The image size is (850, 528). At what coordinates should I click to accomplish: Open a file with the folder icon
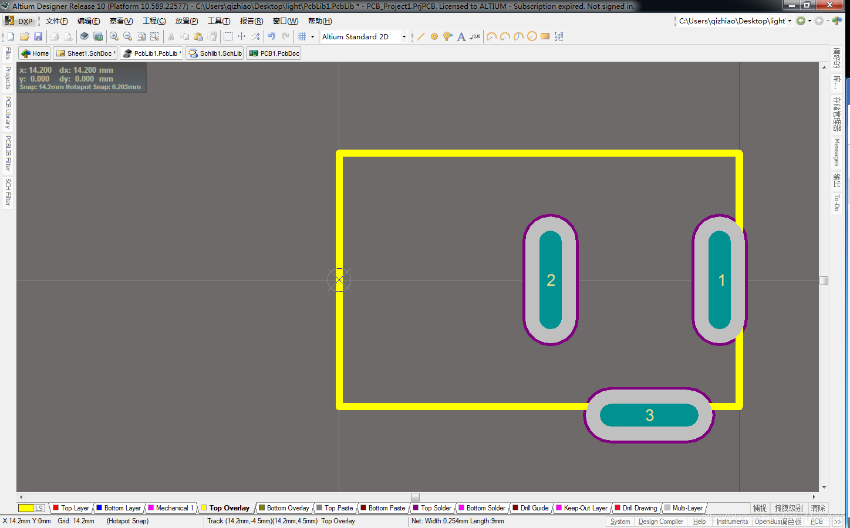tap(24, 36)
